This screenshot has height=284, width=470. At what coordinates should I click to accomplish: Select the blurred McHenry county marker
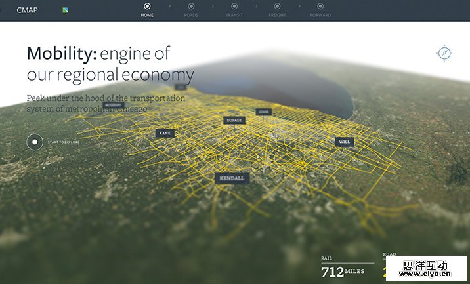click(x=114, y=105)
